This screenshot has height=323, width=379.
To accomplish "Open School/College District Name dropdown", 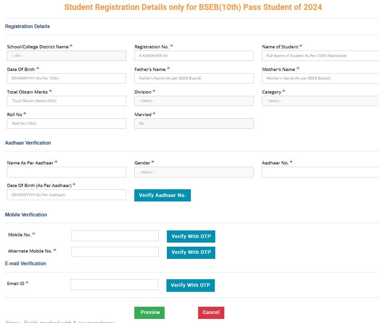I will click(66, 56).
